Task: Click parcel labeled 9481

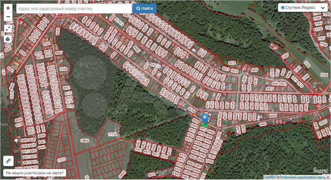Action: click(263, 124)
